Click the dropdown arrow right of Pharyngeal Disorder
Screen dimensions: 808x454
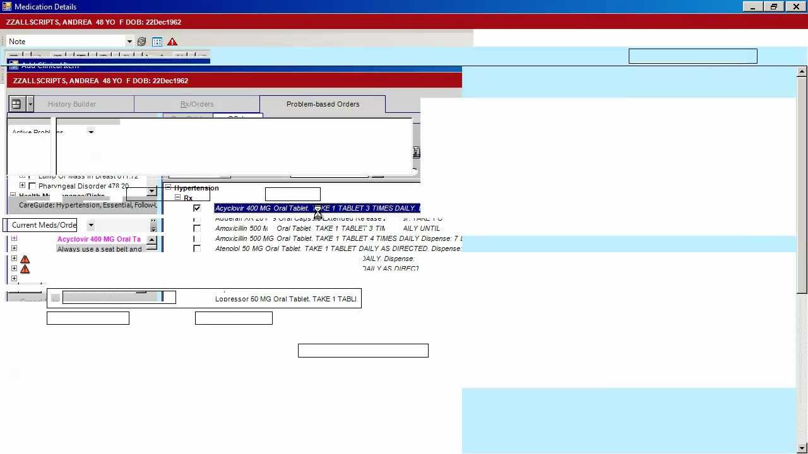[151, 191]
